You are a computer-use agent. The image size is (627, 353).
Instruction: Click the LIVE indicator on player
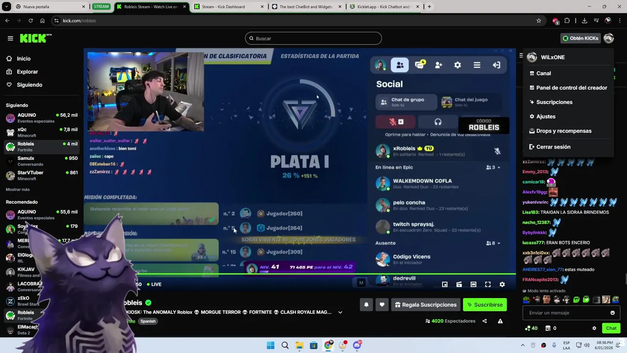click(154, 284)
